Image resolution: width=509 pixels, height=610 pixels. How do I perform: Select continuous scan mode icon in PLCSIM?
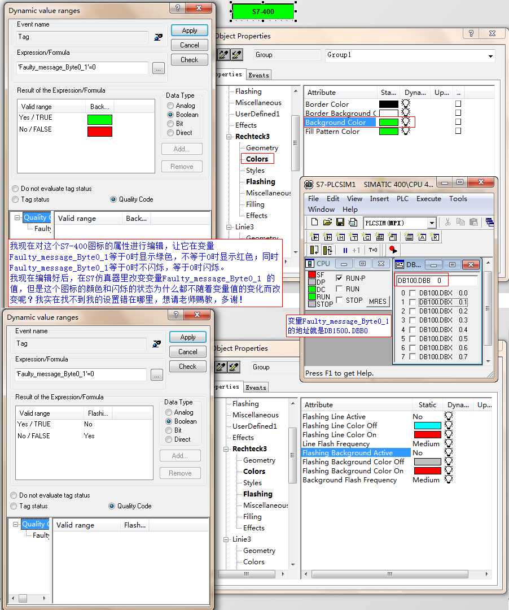click(327, 250)
